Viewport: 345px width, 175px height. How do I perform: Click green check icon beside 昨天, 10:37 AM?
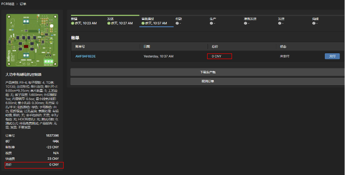(x=143, y=23)
